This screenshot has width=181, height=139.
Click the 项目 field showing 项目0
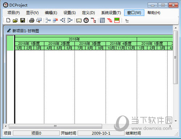36,133
